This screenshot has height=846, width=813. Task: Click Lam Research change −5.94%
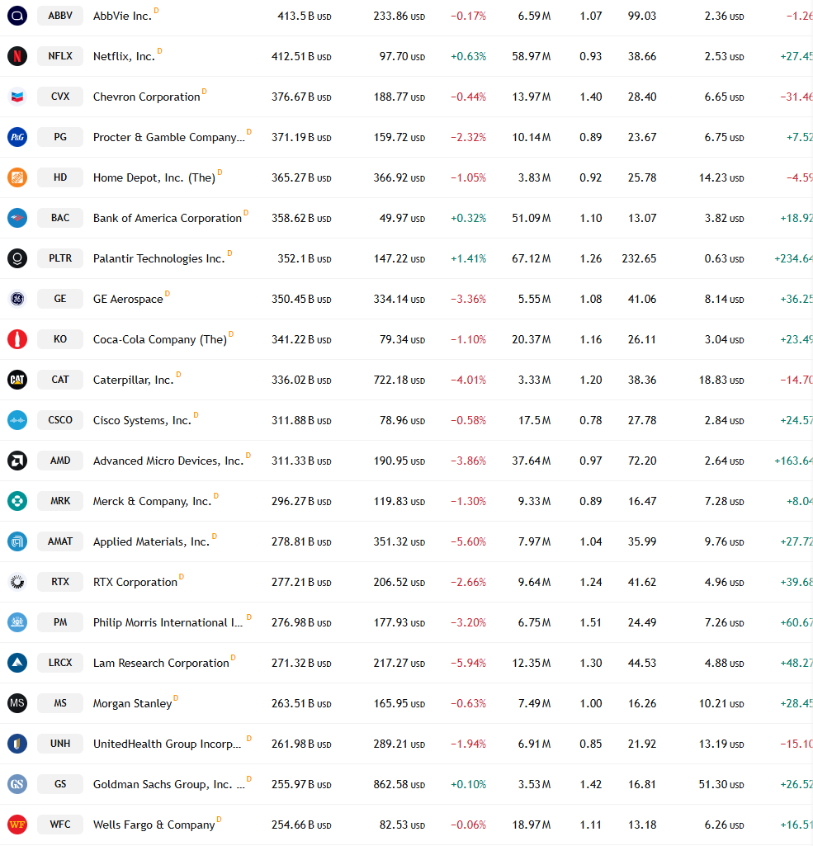click(x=468, y=663)
